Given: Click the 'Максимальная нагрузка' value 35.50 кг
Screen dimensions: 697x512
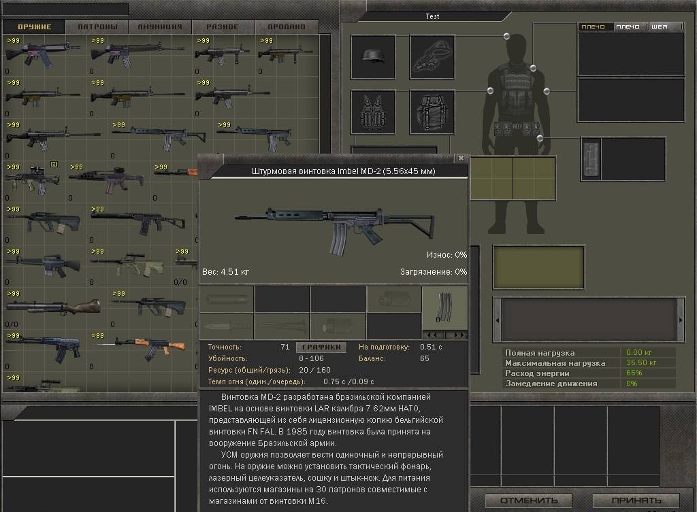Looking at the screenshot, I should 641,363.
